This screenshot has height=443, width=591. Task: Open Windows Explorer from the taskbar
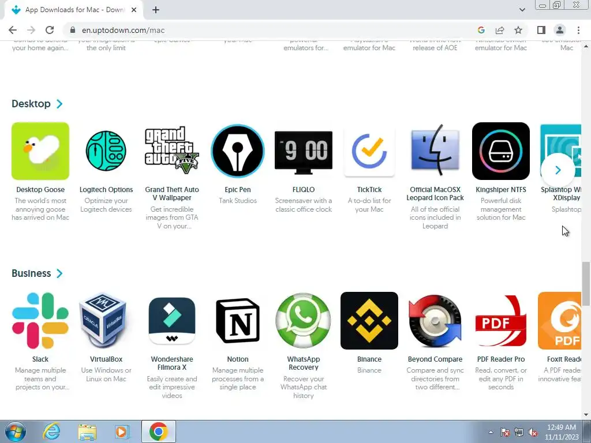[87, 431]
